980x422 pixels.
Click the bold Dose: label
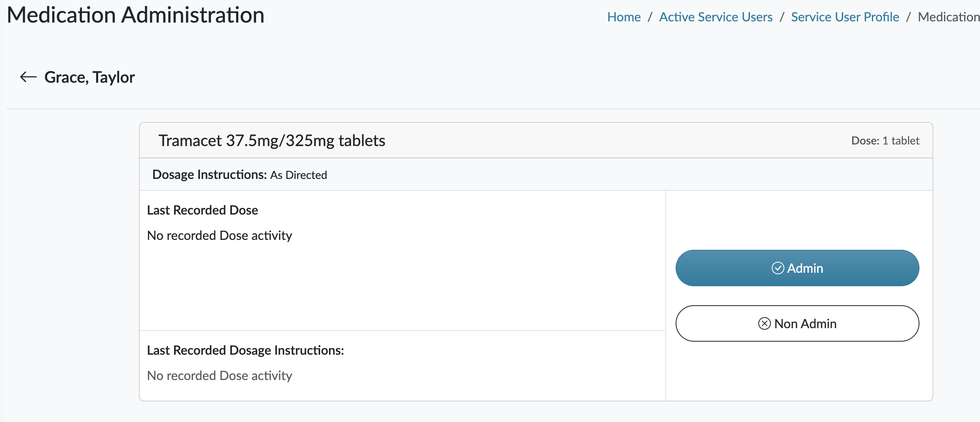[x=865, y=141]
